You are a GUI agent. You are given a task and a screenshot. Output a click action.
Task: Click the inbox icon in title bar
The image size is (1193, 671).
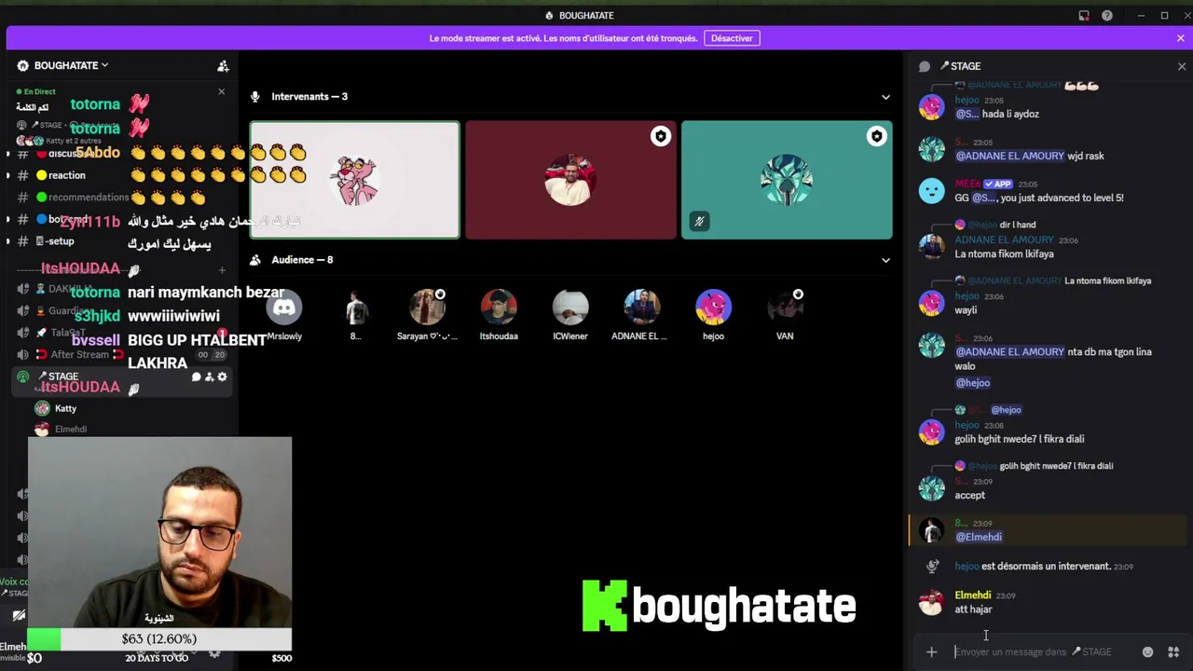pos(1084,16)
